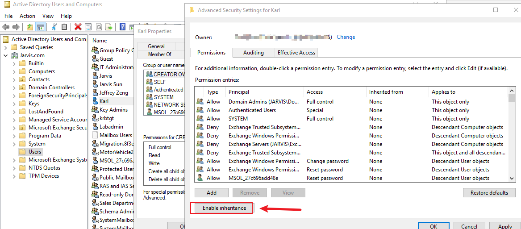
Task: Open the View menu
Action: pos(48,16)
